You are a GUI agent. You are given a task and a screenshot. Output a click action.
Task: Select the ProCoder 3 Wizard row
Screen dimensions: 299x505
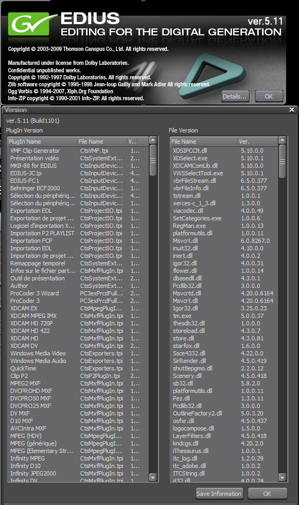[x=78, y=293]
